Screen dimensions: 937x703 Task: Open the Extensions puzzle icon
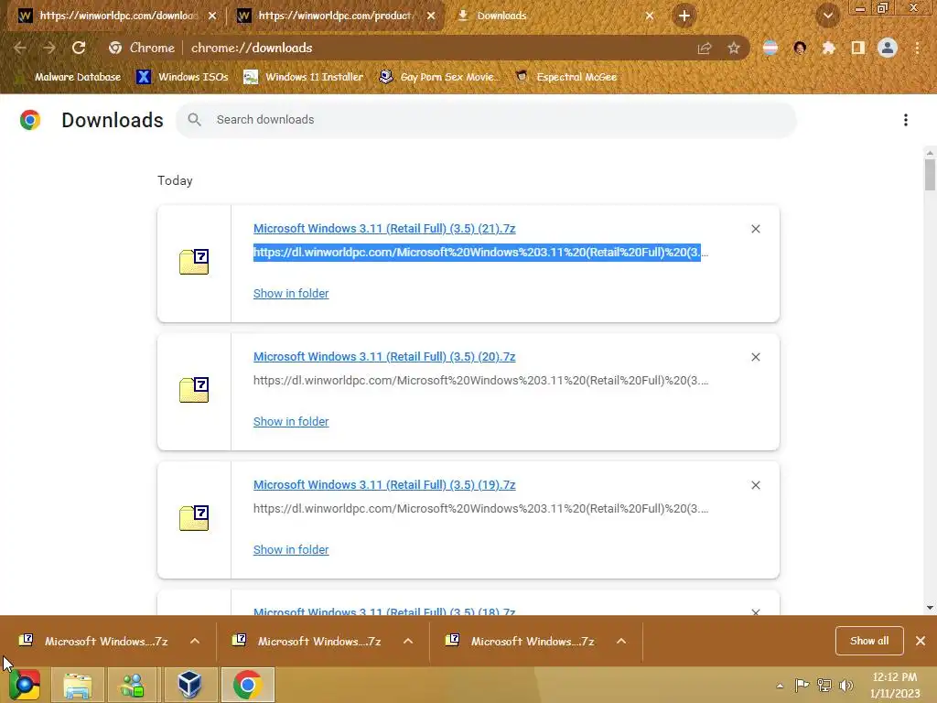[829, 48]
